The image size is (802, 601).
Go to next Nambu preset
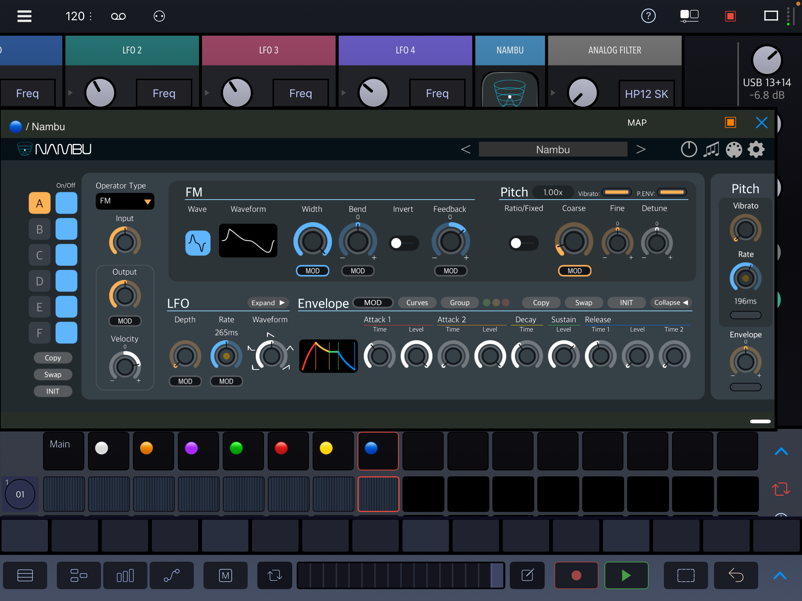641,149
